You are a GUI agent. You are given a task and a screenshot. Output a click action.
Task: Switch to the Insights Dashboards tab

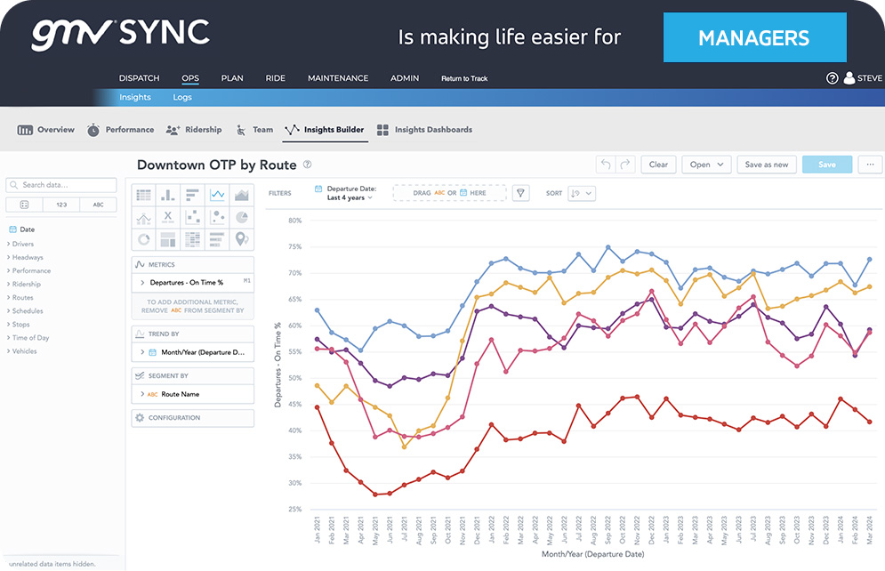pos(425,130)
